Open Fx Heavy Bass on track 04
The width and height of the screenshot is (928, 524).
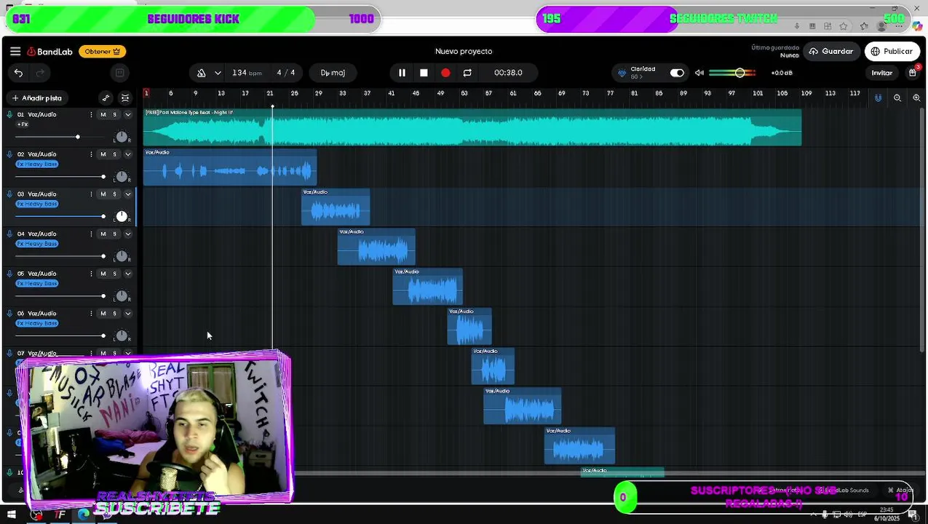click(x=37, y=244)
